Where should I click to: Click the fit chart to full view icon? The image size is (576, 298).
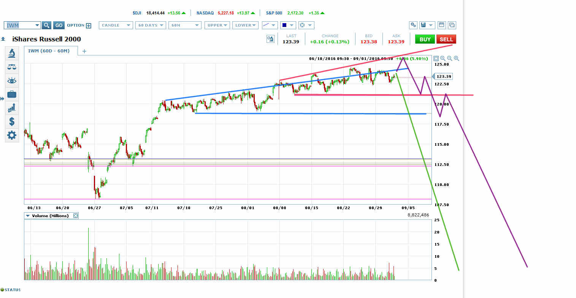pos(436,58)
